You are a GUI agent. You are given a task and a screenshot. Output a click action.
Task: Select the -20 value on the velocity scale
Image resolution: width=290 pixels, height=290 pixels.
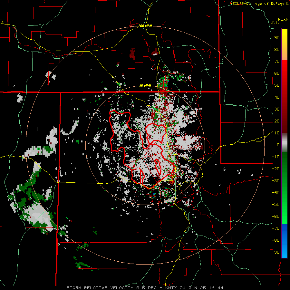click(275, 169)
